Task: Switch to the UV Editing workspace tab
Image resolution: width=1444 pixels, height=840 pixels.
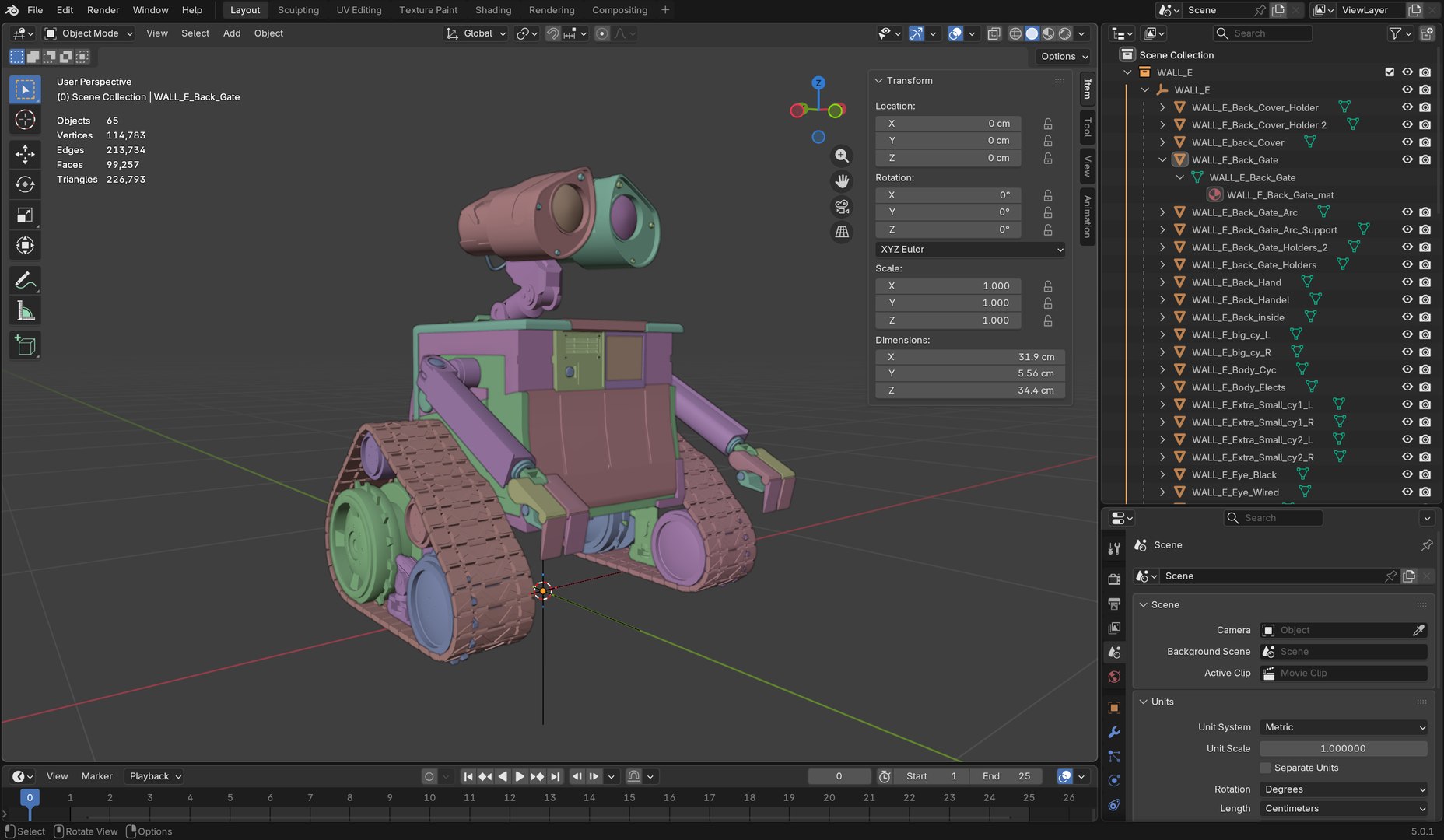Action: [x=359, y=10]
